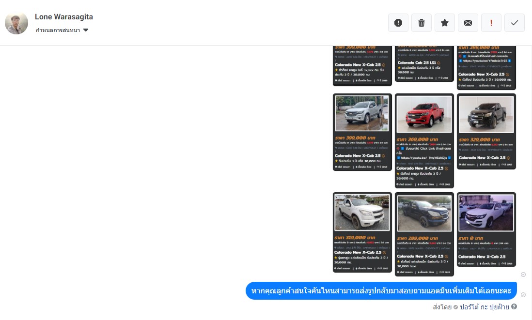Select the blue sent message bubble
Viewport: 532px width, 320px height.
[381, 290]
